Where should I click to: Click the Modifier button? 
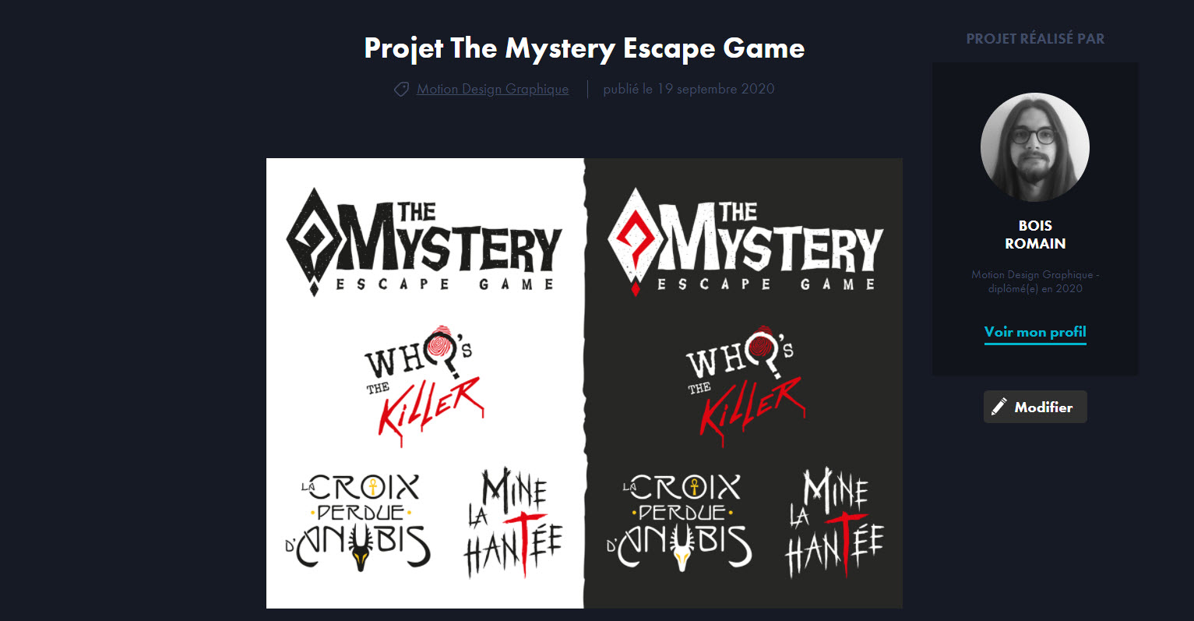pyautogui.click(x=1035, y=407)
